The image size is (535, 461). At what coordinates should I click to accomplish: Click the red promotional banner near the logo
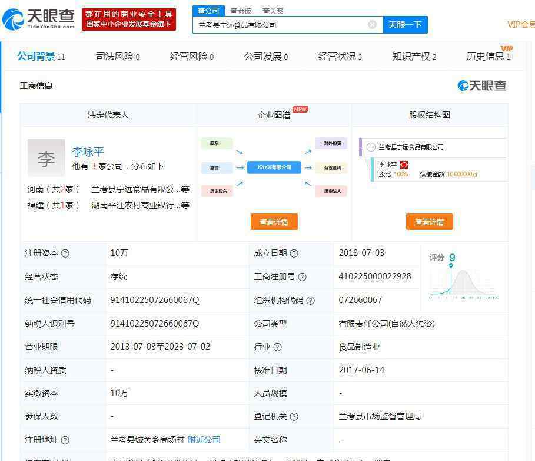[x=129, y=19]
